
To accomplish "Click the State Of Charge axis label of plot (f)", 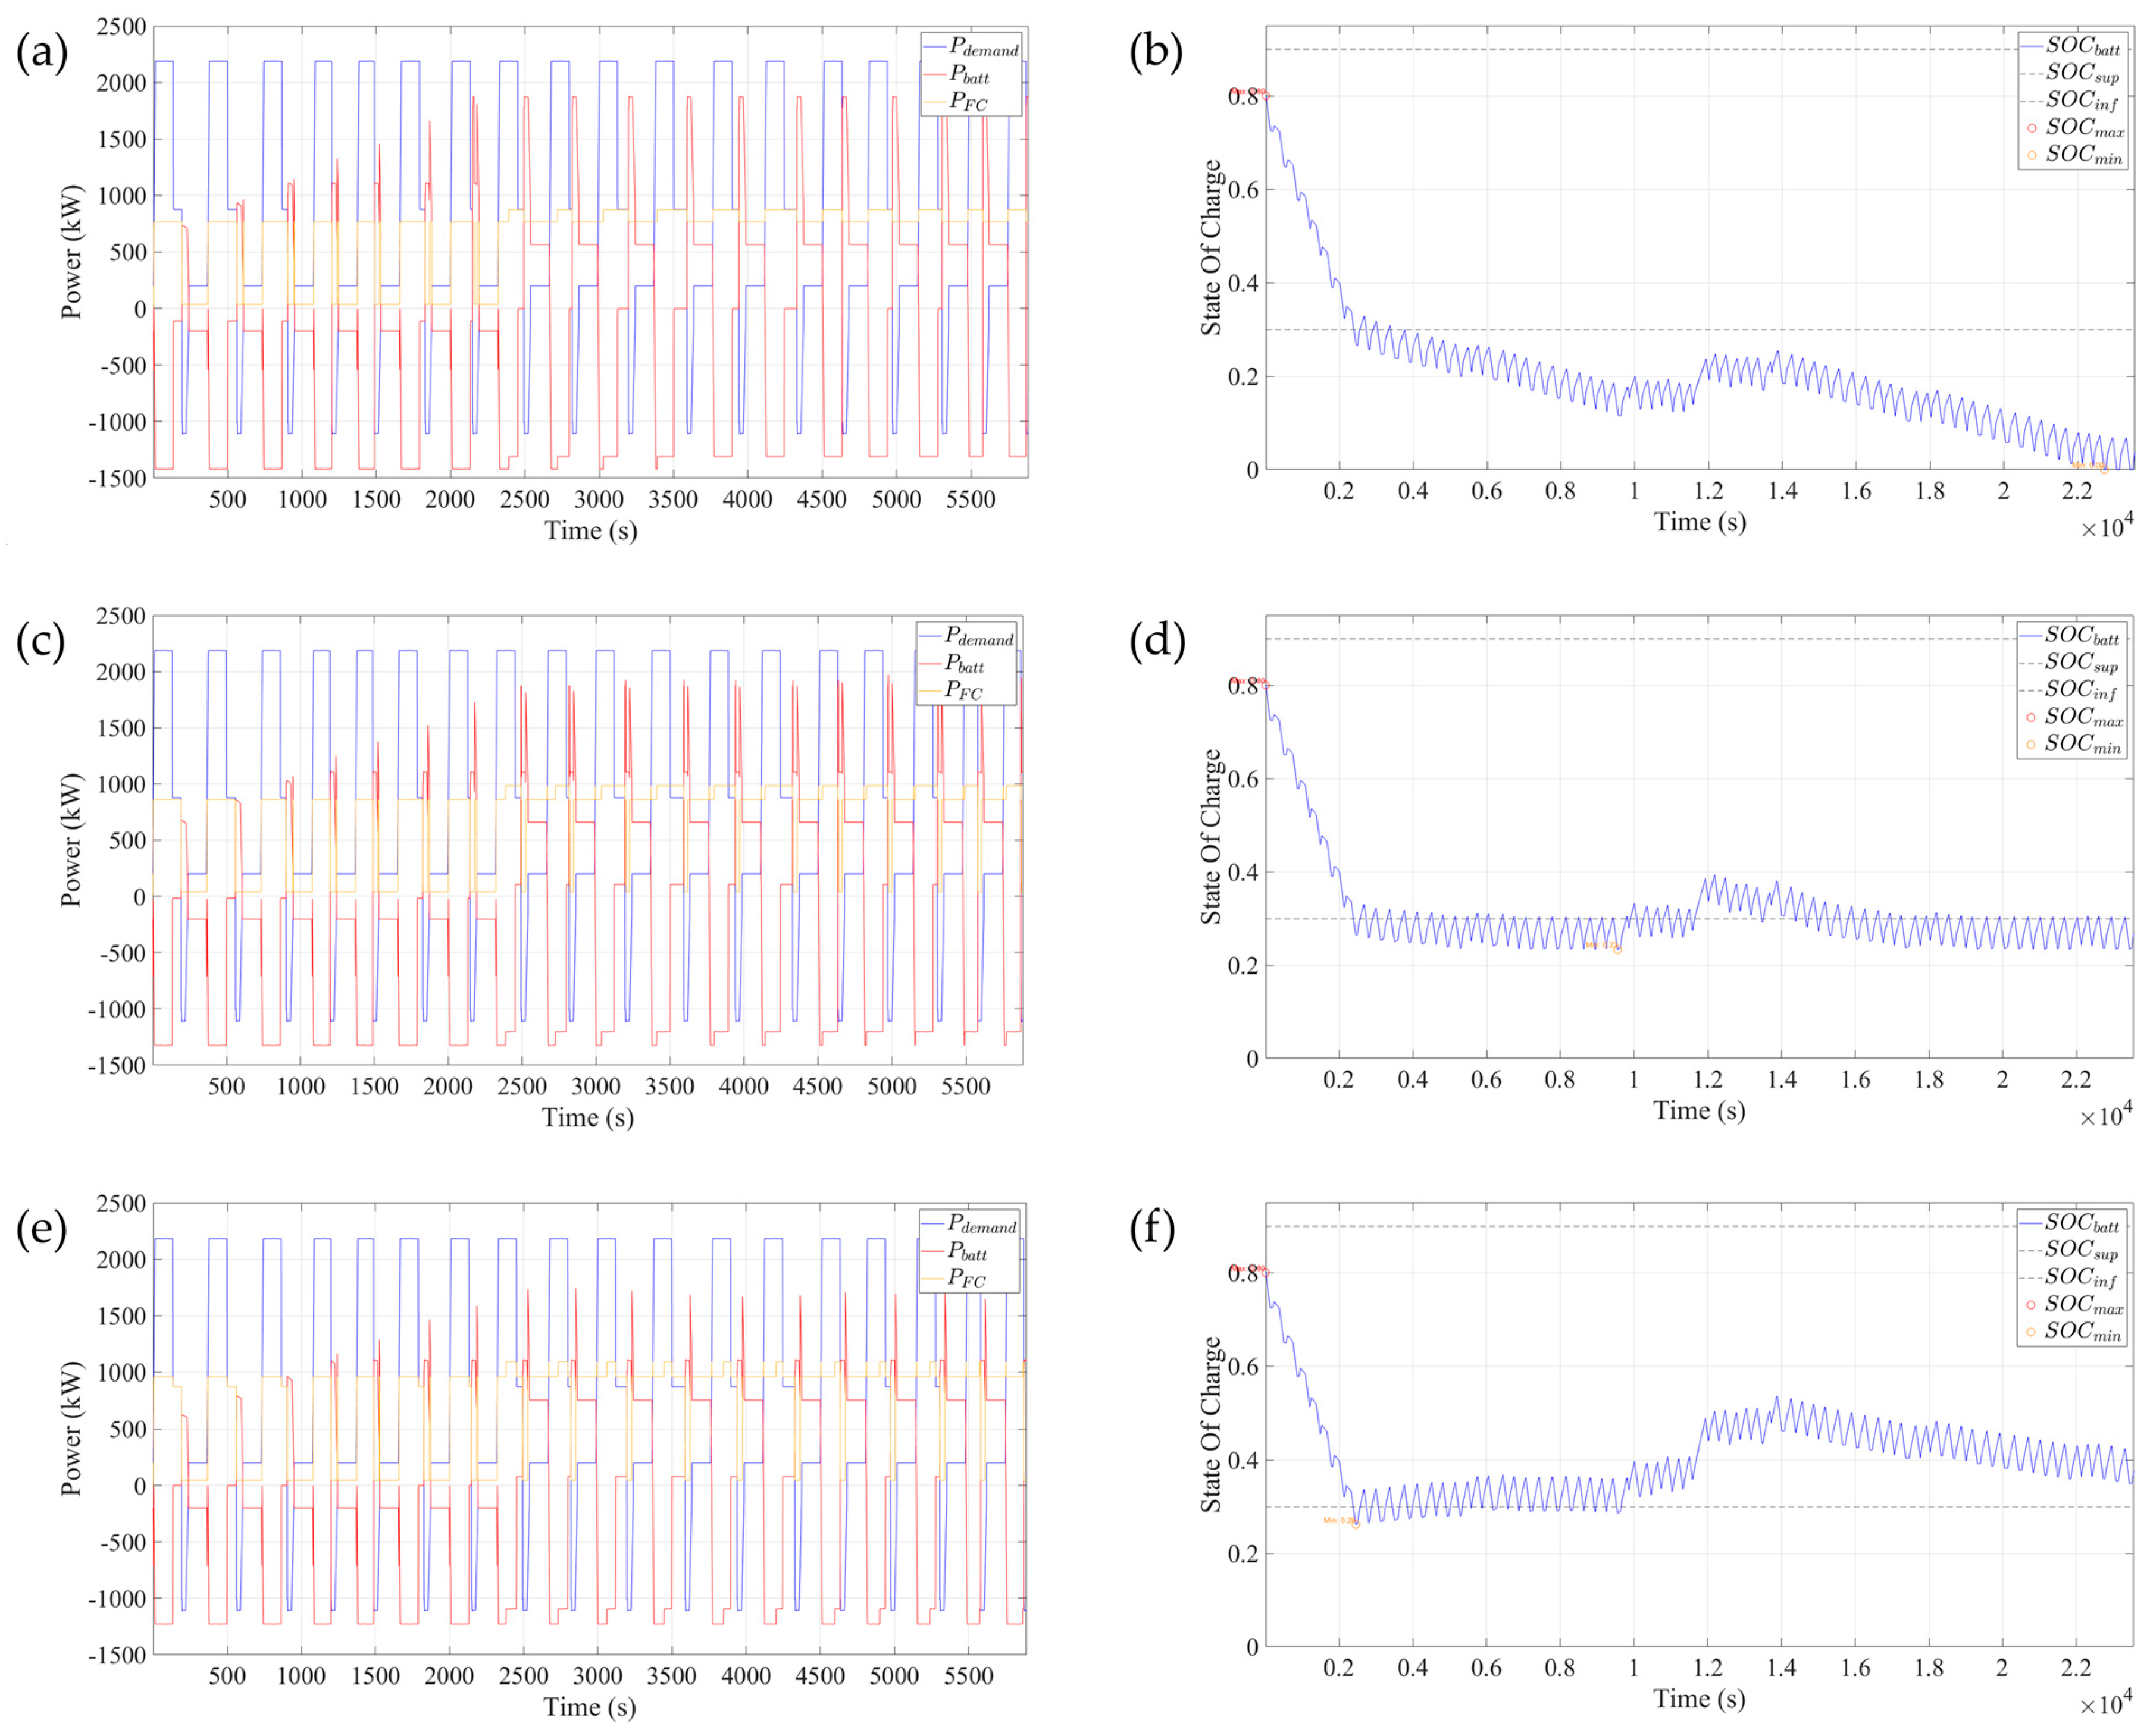I will 1210,1425.
